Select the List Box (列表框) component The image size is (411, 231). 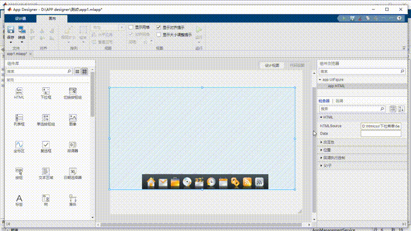[x=19, y=120]
